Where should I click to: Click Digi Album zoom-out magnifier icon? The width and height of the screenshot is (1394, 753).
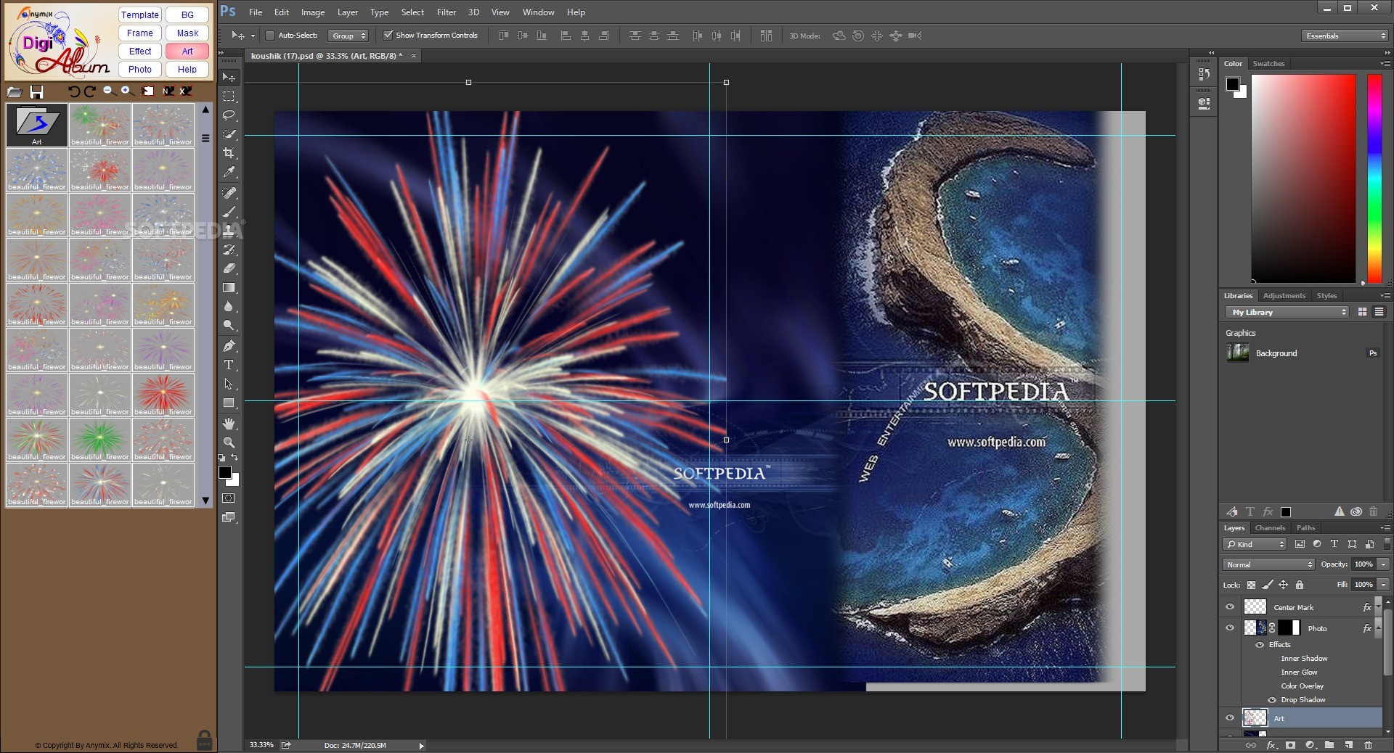pos(108,91)
